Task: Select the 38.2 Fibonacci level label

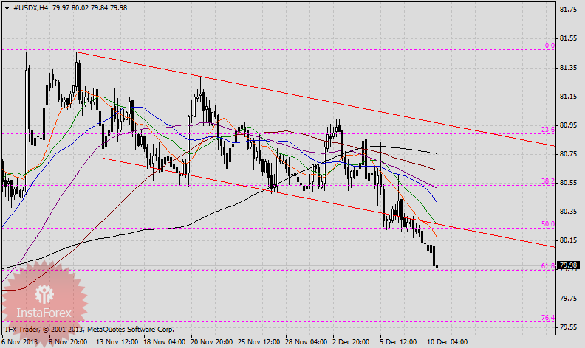Action: coord(547,181)
